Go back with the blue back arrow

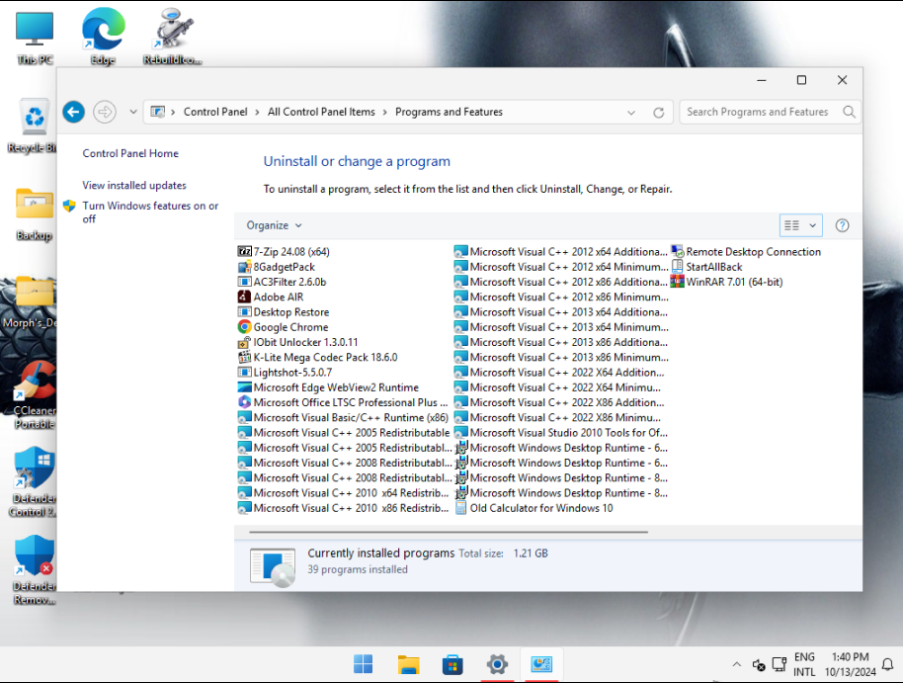click(74, 112)
